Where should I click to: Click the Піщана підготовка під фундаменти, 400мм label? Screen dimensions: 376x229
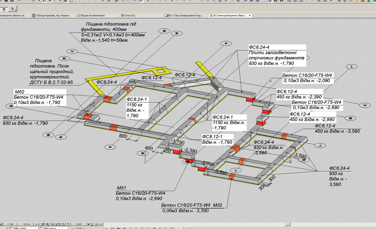[x=109, y=27]
